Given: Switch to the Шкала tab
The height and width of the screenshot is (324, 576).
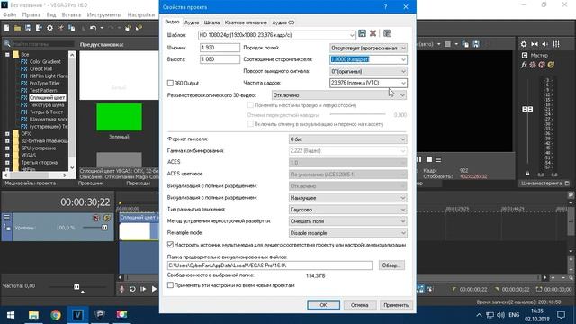Looking at the screenshot, I should 211,22.
